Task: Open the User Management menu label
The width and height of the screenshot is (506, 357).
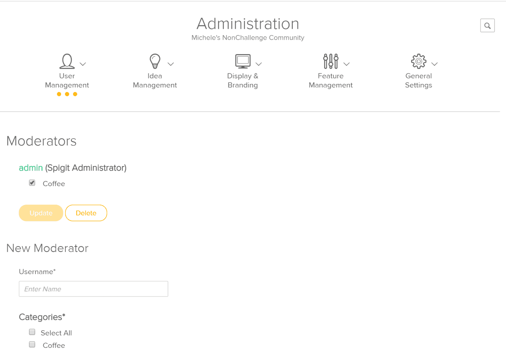Action: (x=67, y=80)
